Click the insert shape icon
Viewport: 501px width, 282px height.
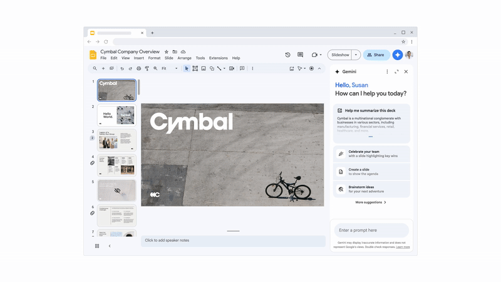212,68
